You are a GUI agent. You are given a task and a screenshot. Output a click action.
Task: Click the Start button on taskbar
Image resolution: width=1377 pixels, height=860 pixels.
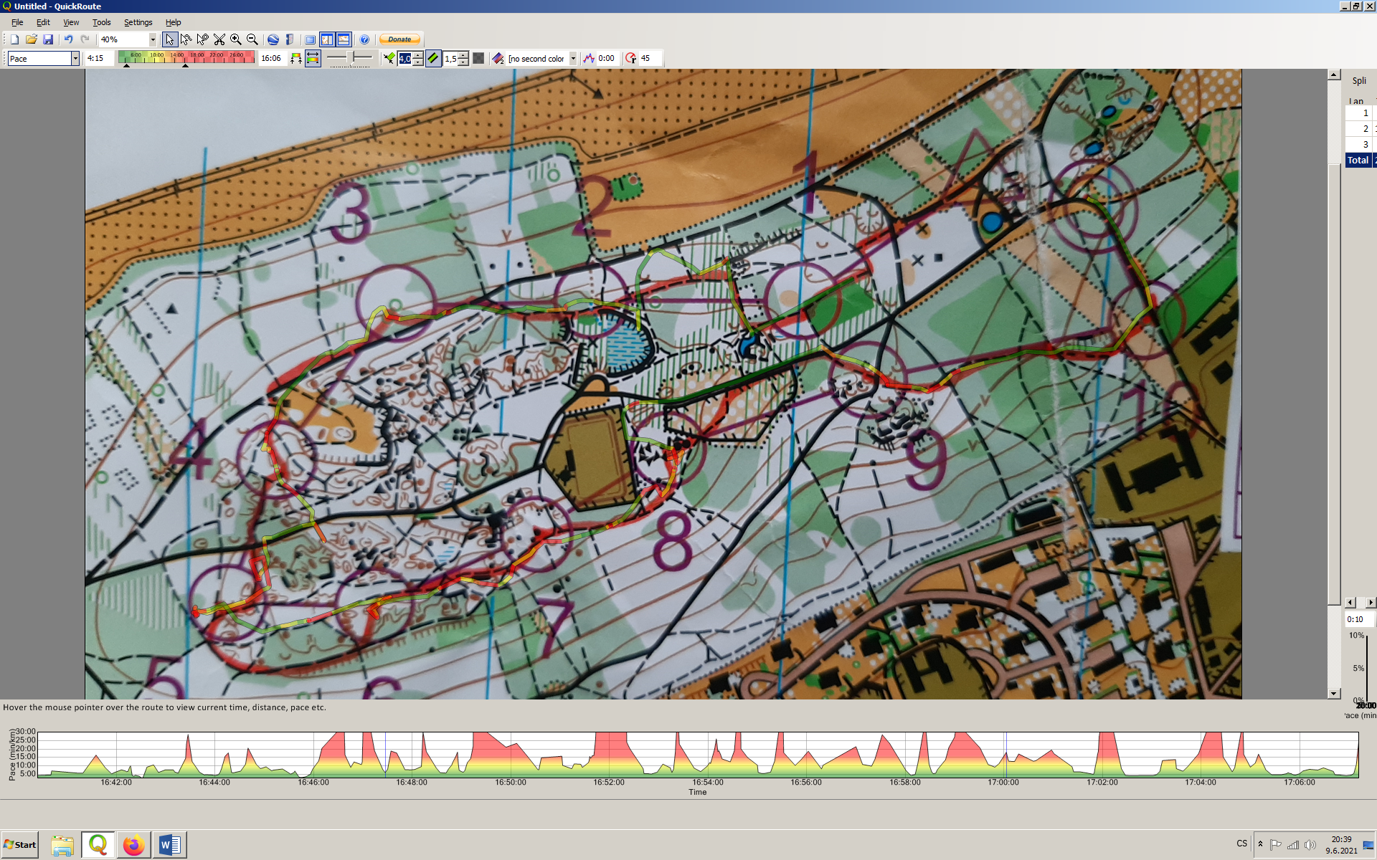coord(20,844)
